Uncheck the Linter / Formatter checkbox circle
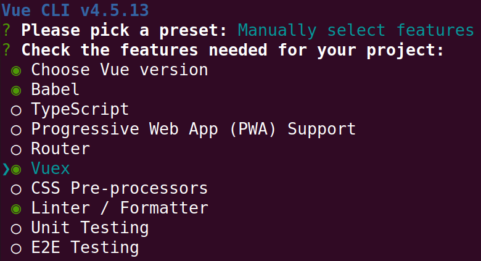This screenshot has height=261, width=481. click(x=16, y=209)
